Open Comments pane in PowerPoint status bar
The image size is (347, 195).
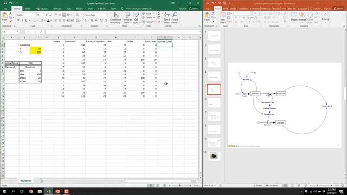tap(272, 185)
